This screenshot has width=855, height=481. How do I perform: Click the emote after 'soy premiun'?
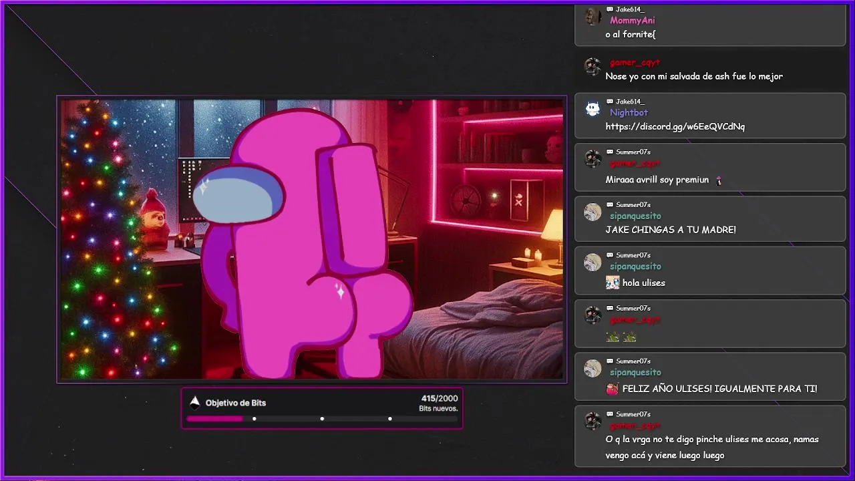(719, 180)
